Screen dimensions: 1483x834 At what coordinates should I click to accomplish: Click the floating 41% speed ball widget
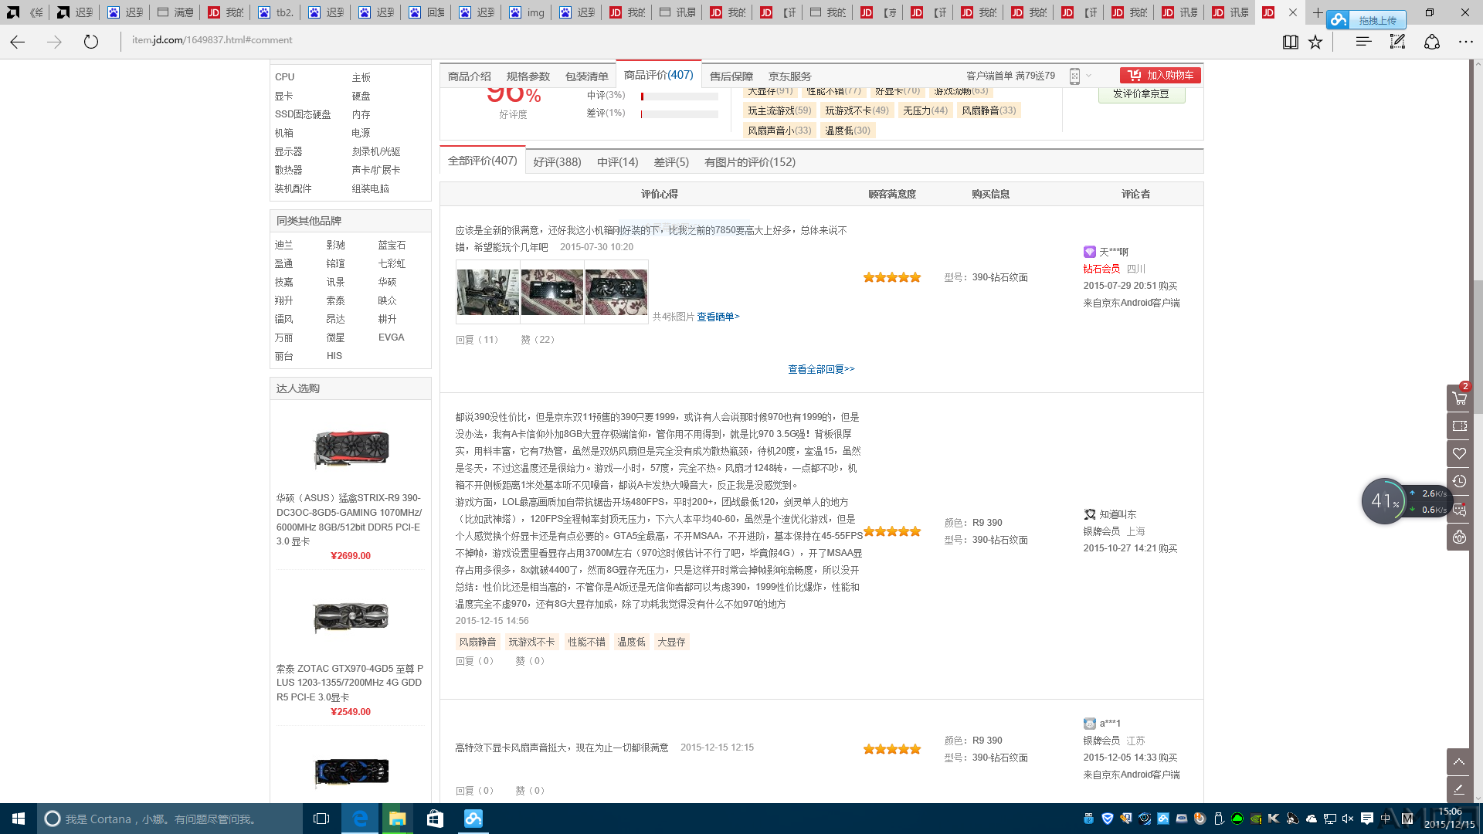1384,501
